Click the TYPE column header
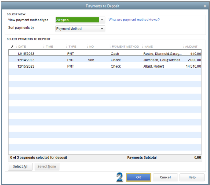This screenshot has height=185, width=210. click(72, 47)
